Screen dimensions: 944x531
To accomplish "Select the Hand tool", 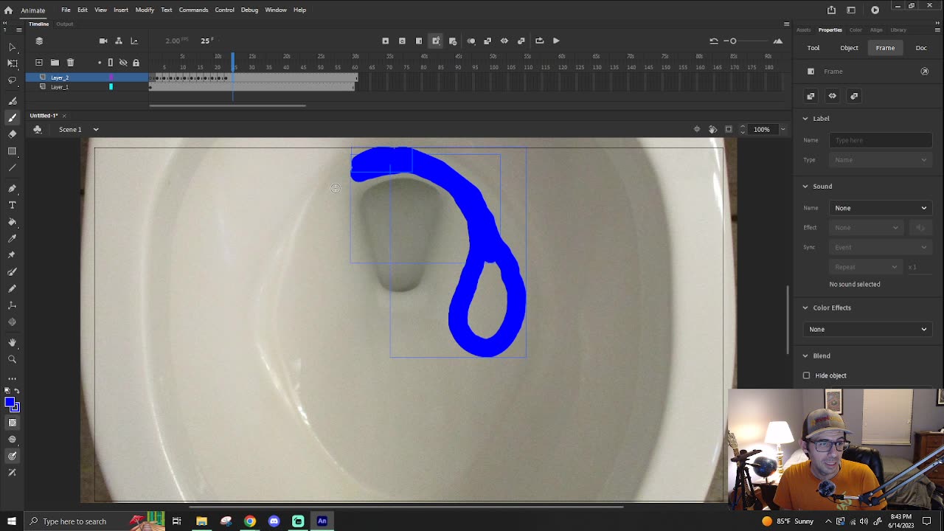I will [12, 342].
